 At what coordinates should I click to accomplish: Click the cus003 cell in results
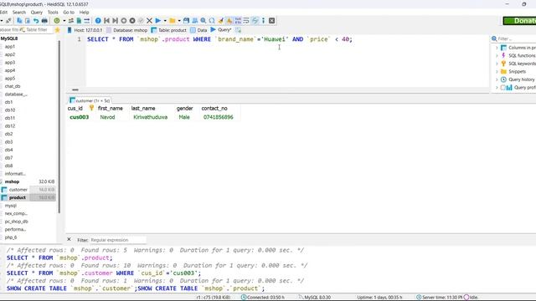click(x=80, y=117)
